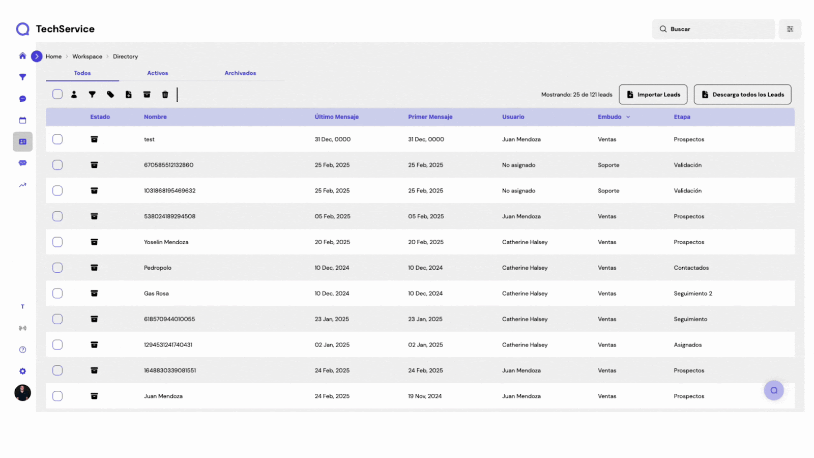
Task: Click the Importar Leads button
Action: click(x=653, y=95)
